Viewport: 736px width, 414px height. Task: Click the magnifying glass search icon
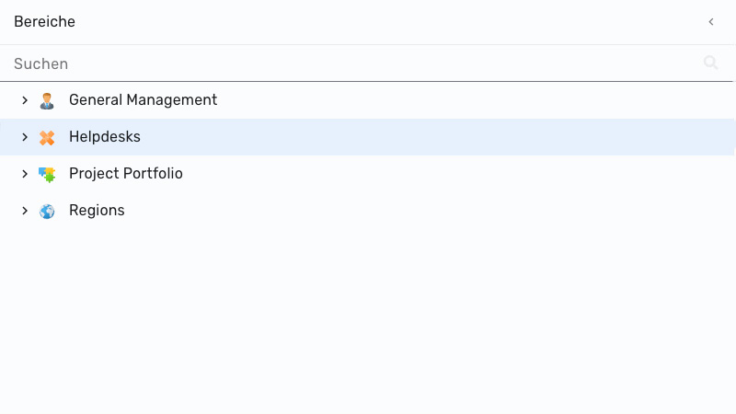click(x=710, y=63)
